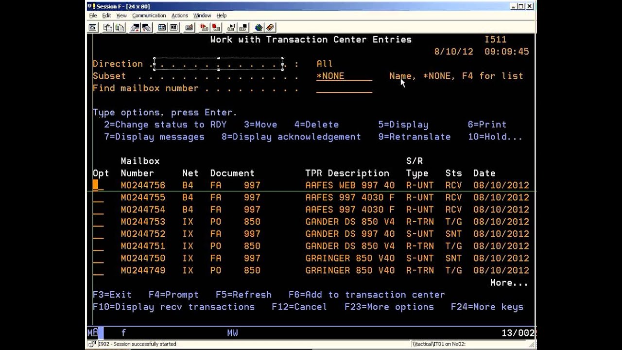Click the Receive File from Host icon
The height and width of the screenshot is (350, 622).
(x=146, y=28)
